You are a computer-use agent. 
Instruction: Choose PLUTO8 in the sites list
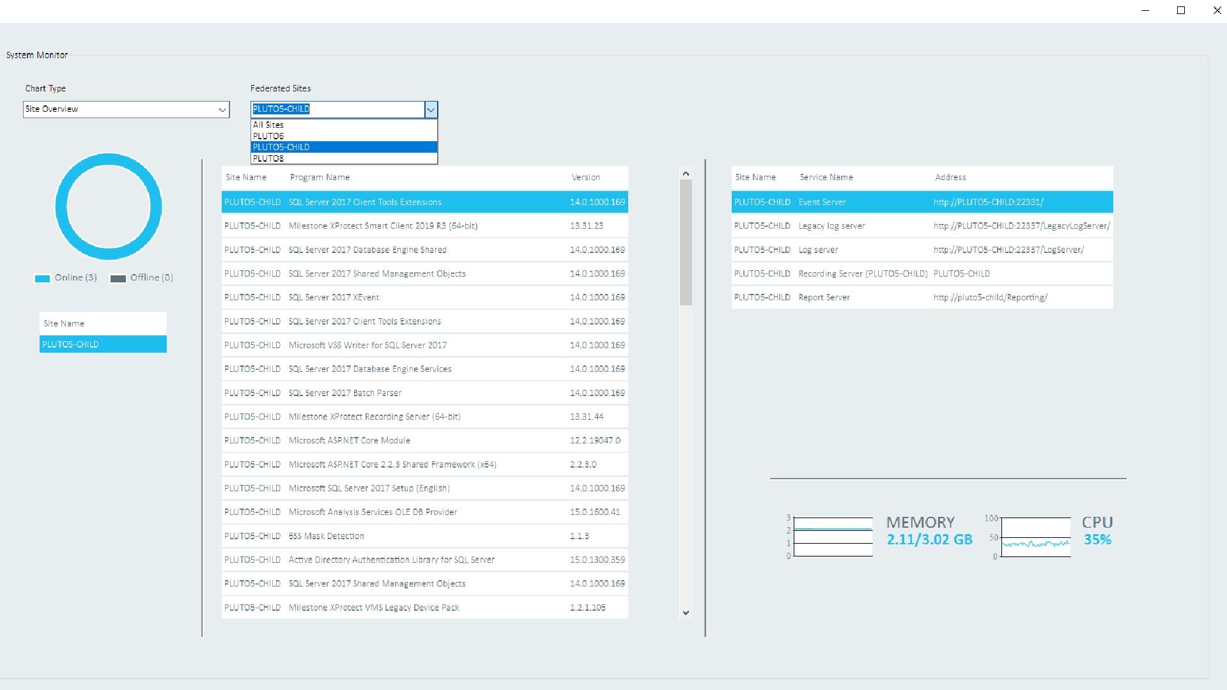coord(344,158)
